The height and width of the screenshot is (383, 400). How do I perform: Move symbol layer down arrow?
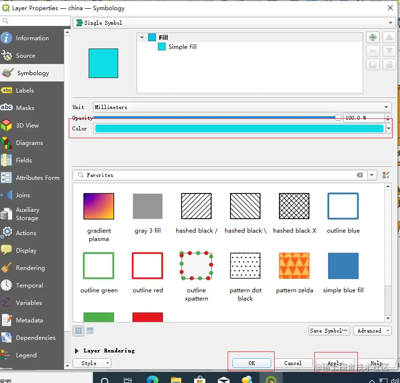pos(389,51)
